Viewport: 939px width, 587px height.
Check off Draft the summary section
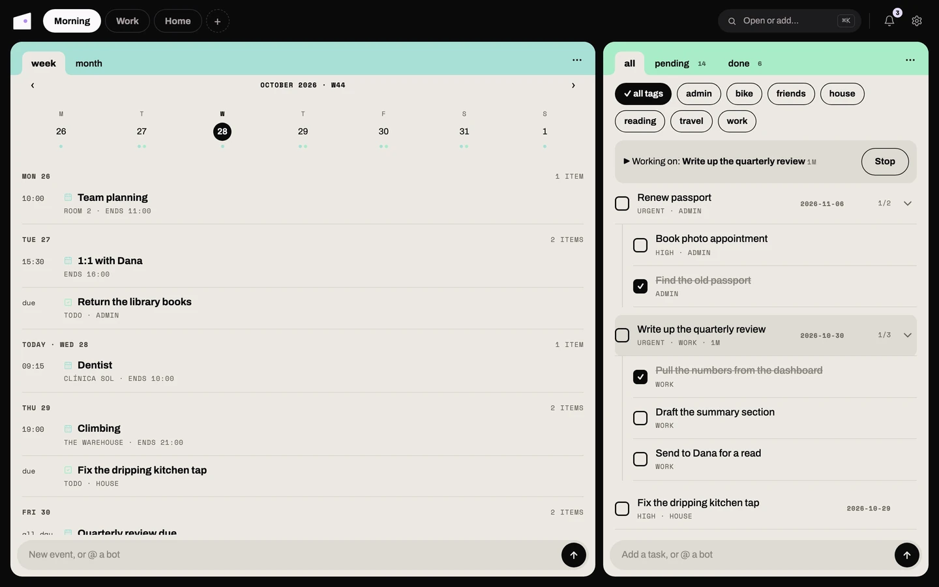point(640,418)
